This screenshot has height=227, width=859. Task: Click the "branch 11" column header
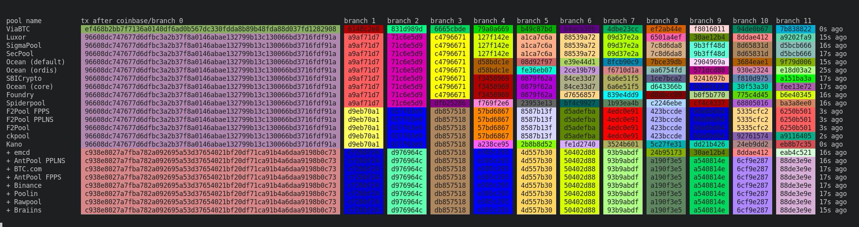point(794,21)
